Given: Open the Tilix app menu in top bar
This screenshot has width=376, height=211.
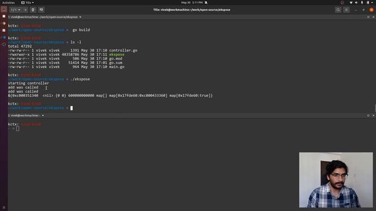Looking at the screenshot, I should coord(28,2).
